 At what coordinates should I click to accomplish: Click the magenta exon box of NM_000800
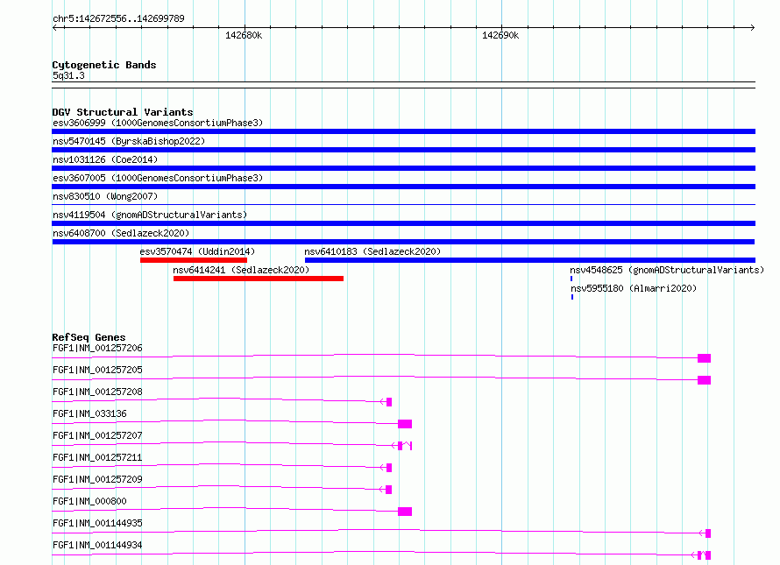tap(405, 512)
